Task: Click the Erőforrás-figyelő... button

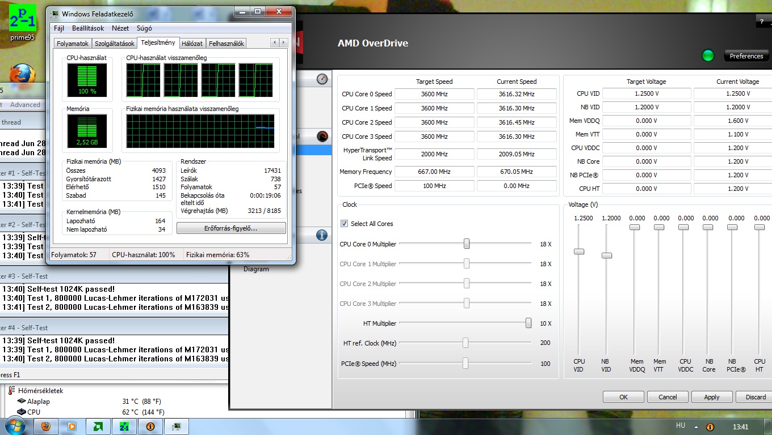Action: click(x=231, y=228)
